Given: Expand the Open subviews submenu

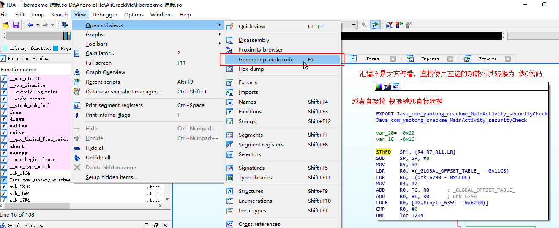Looking at the screenshot, I should 147,25.
